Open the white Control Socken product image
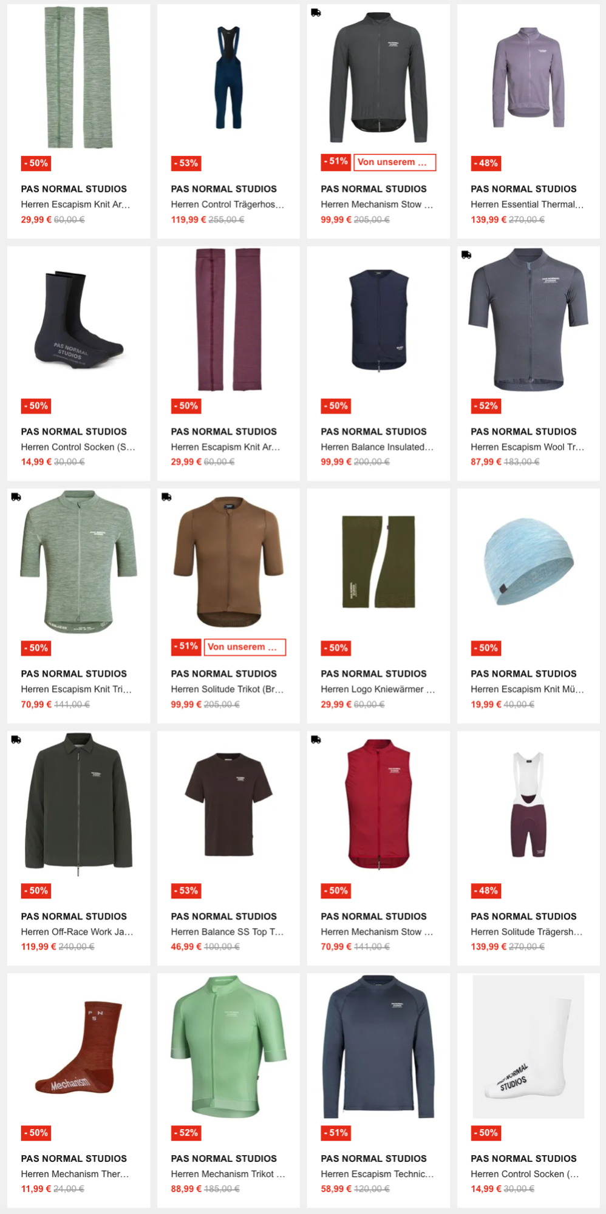 528,1047
